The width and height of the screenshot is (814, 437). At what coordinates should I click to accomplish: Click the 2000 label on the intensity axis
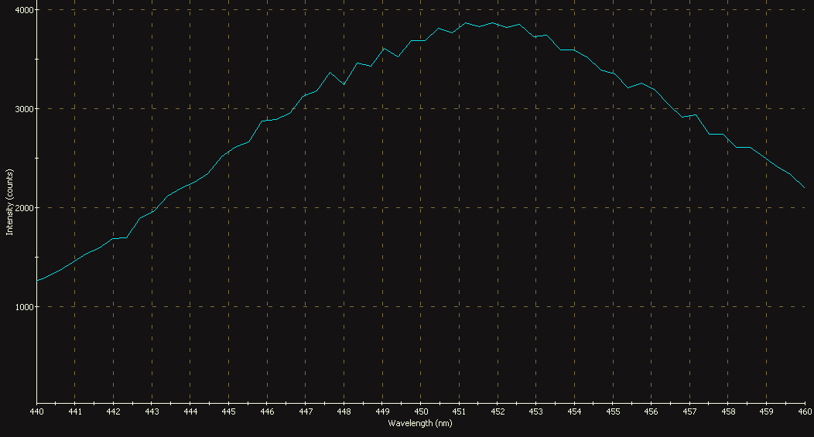point(23,208)
